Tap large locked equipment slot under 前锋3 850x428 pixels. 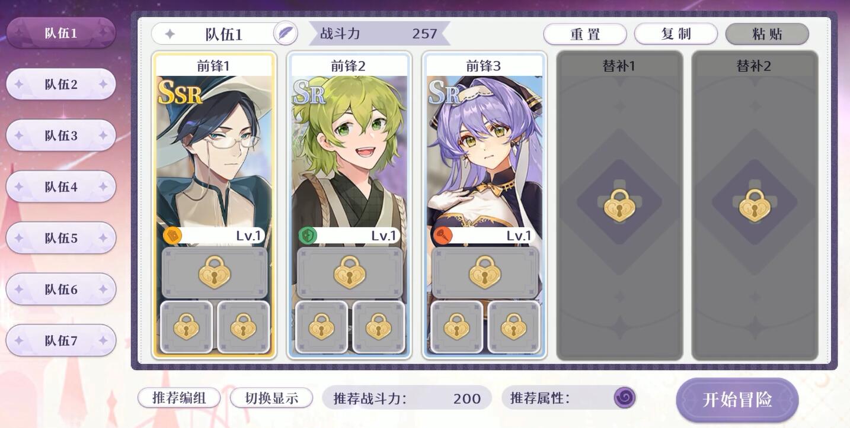click(x=485, y=272)
